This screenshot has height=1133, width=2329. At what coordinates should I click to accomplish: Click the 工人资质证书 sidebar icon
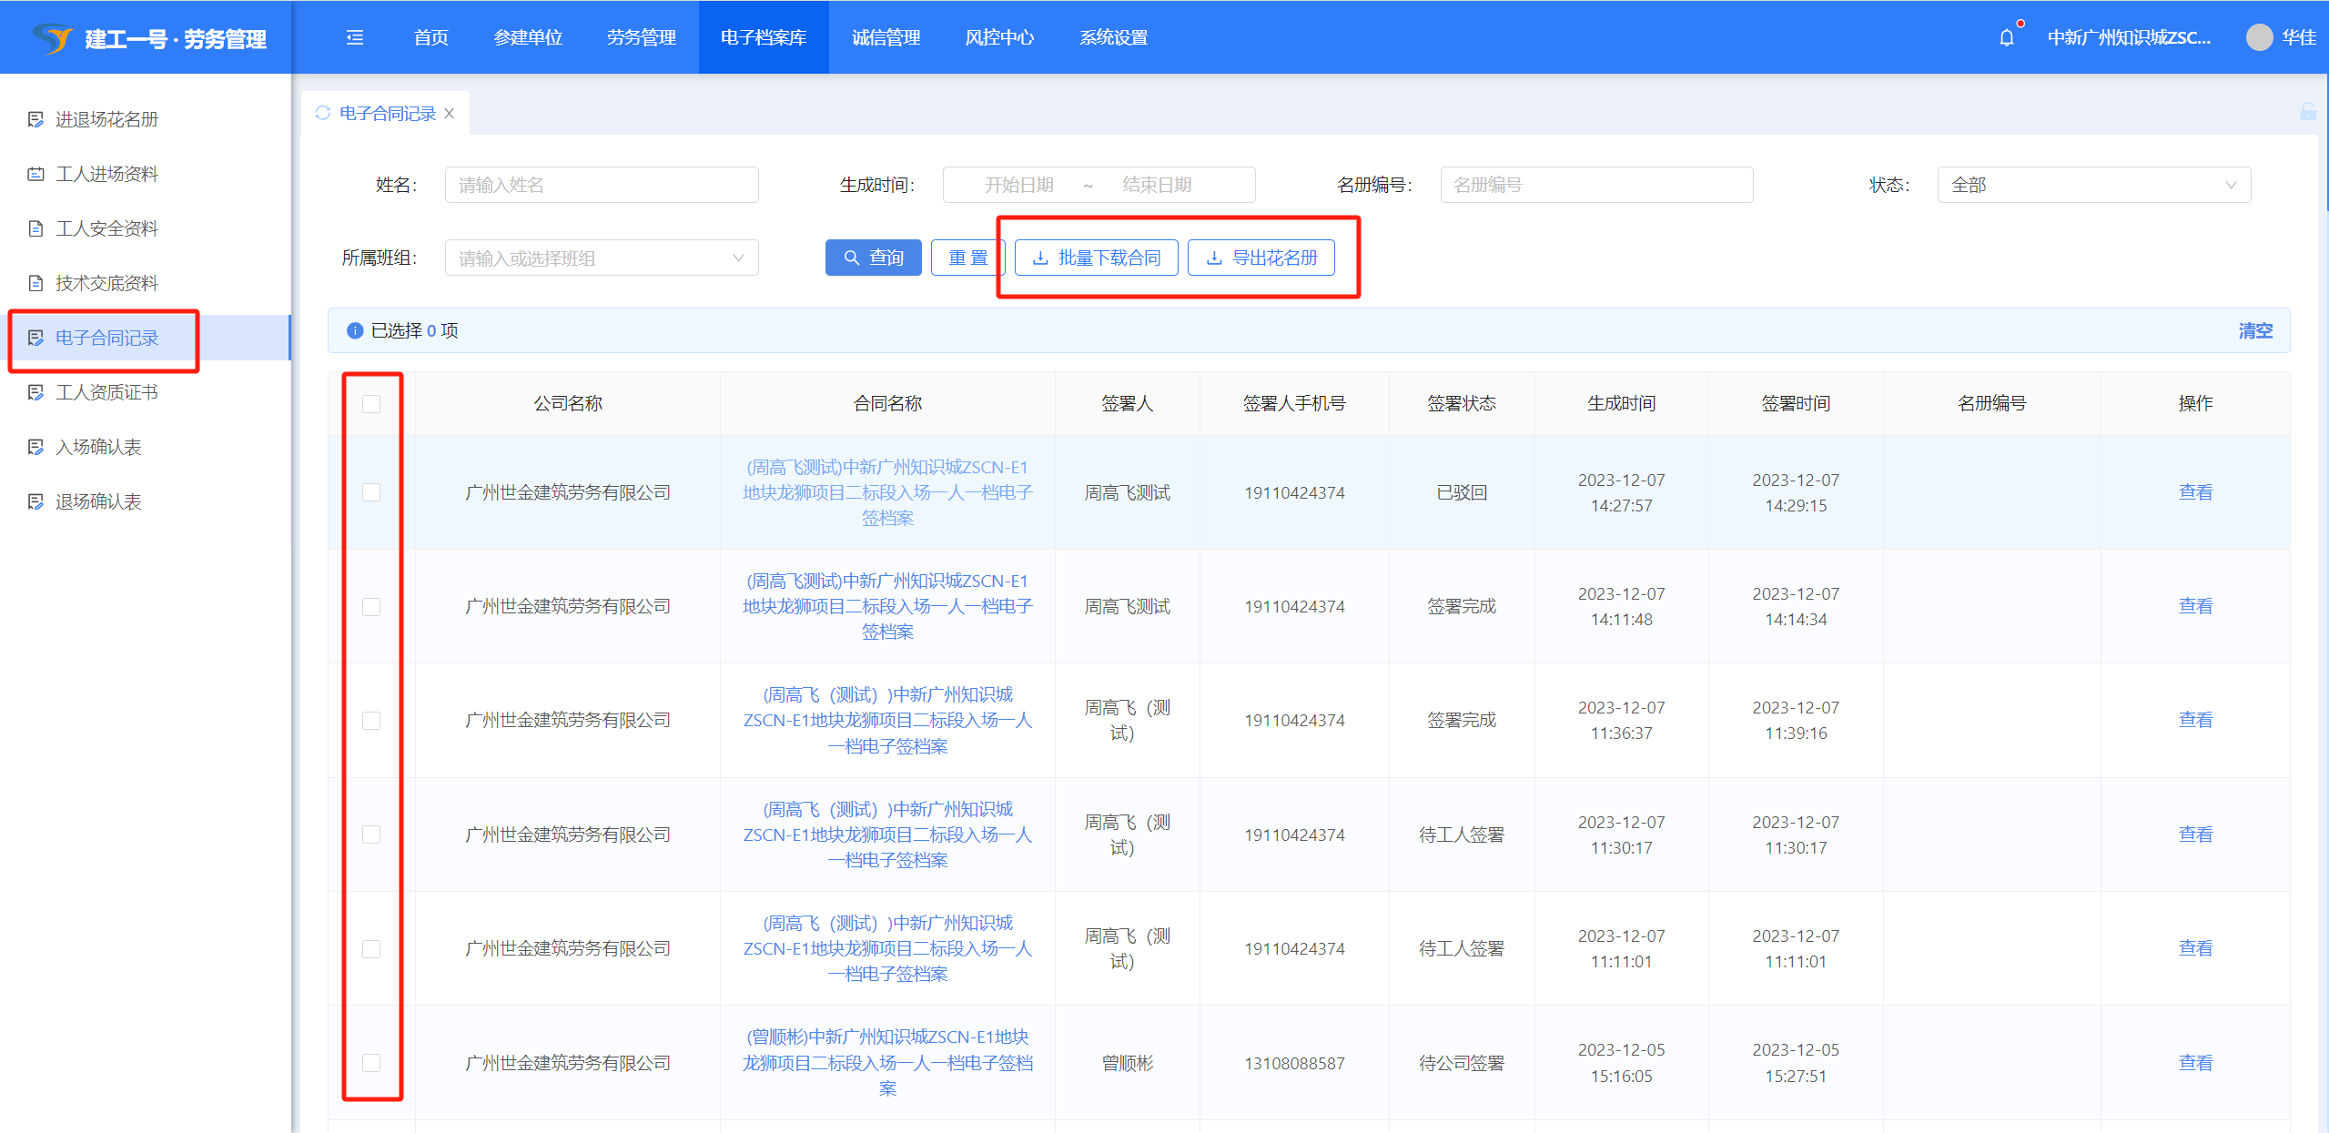(x=35, y=392)
